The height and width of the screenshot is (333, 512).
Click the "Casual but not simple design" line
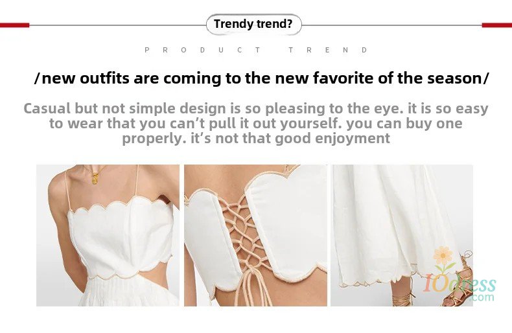click(x=255, y=108)
